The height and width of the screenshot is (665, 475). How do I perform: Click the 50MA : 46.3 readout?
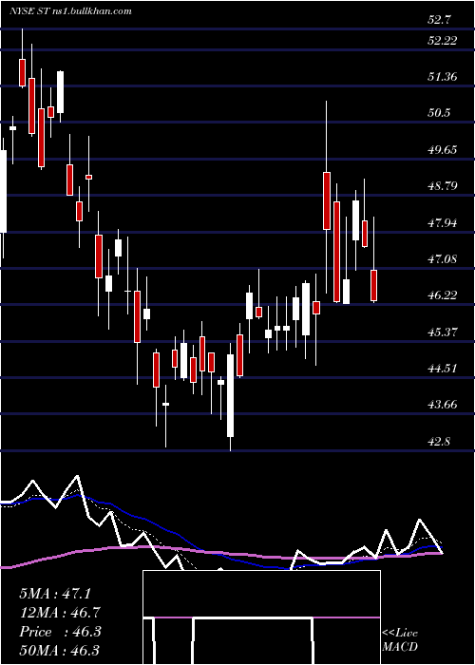[60, 651]
